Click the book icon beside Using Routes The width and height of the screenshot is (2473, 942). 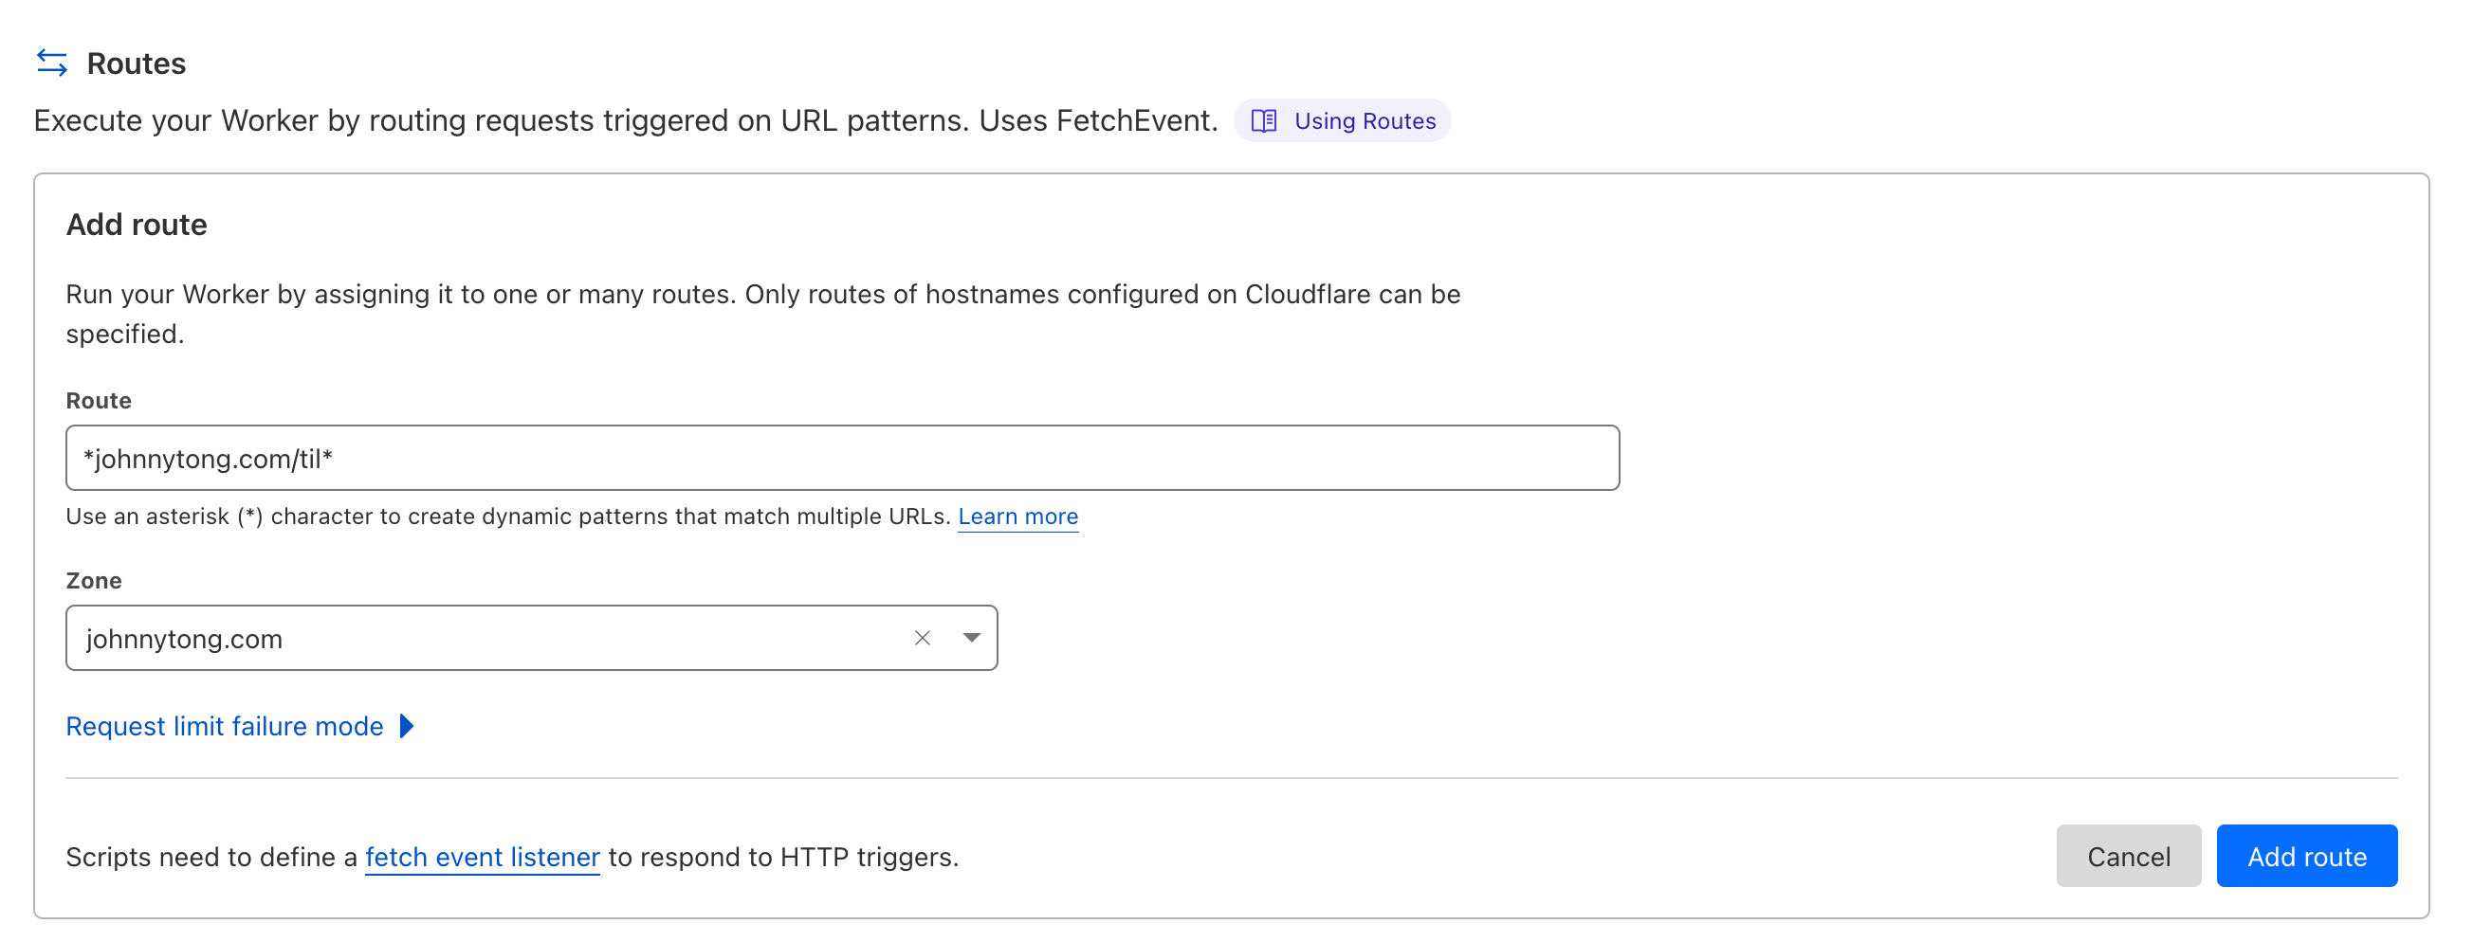[1263, 121]
